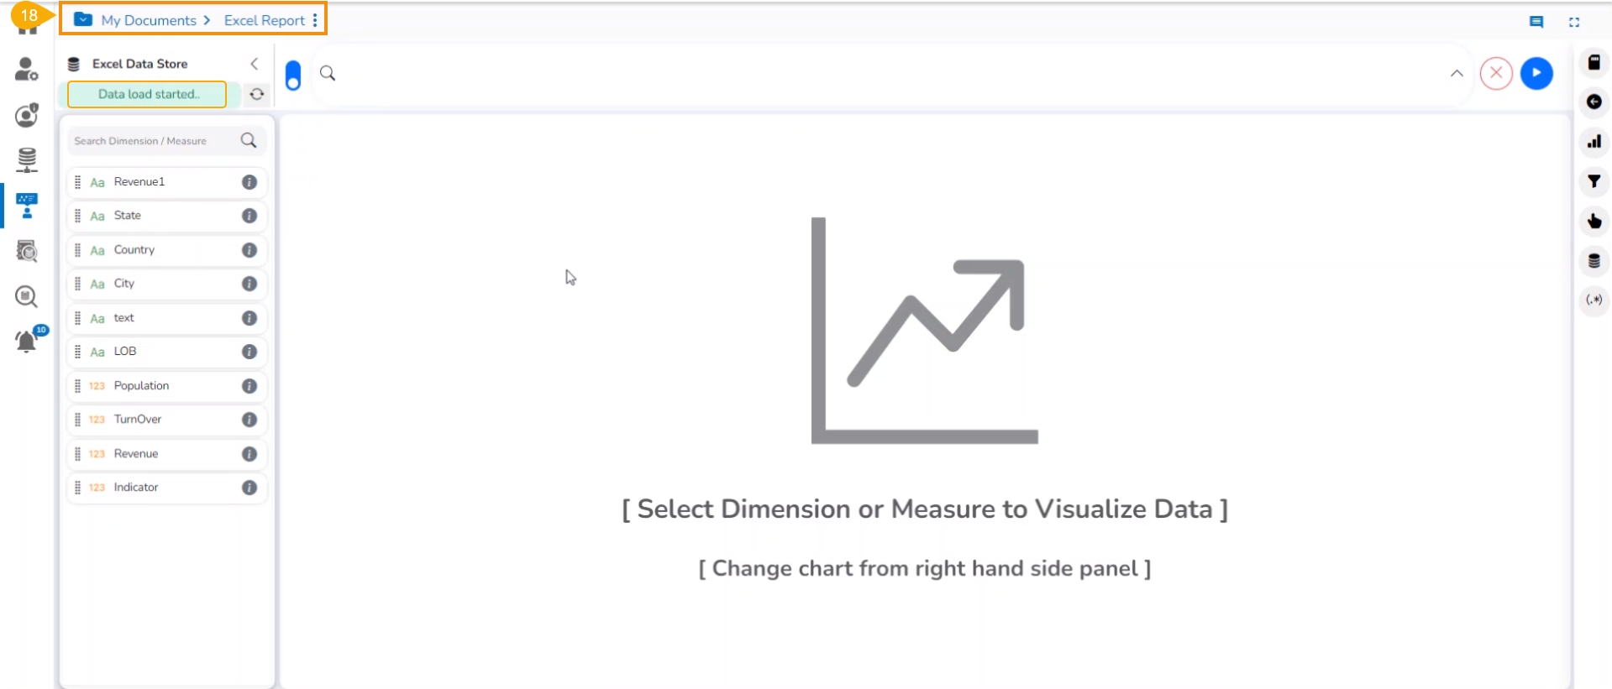Open the filter funnel panel
The height and width of the screenshot is (689, 1612).
point(1594,181)
